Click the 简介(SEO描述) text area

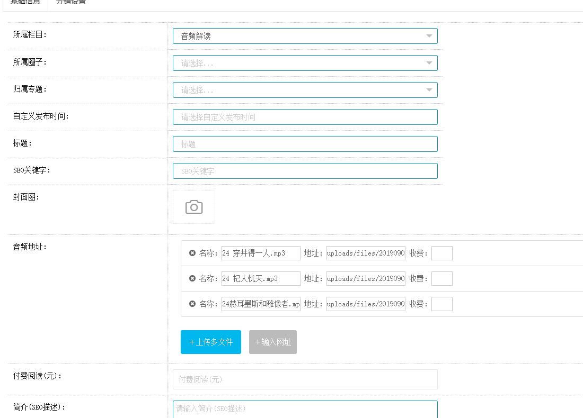(305, 409)
